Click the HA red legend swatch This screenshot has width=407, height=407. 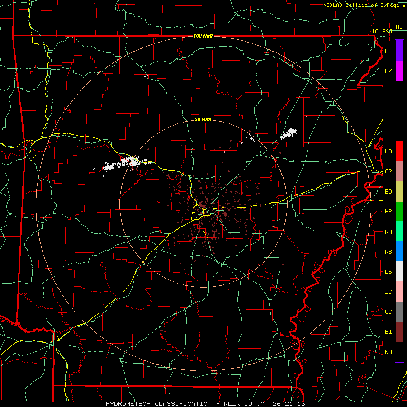tap(399, 151)
